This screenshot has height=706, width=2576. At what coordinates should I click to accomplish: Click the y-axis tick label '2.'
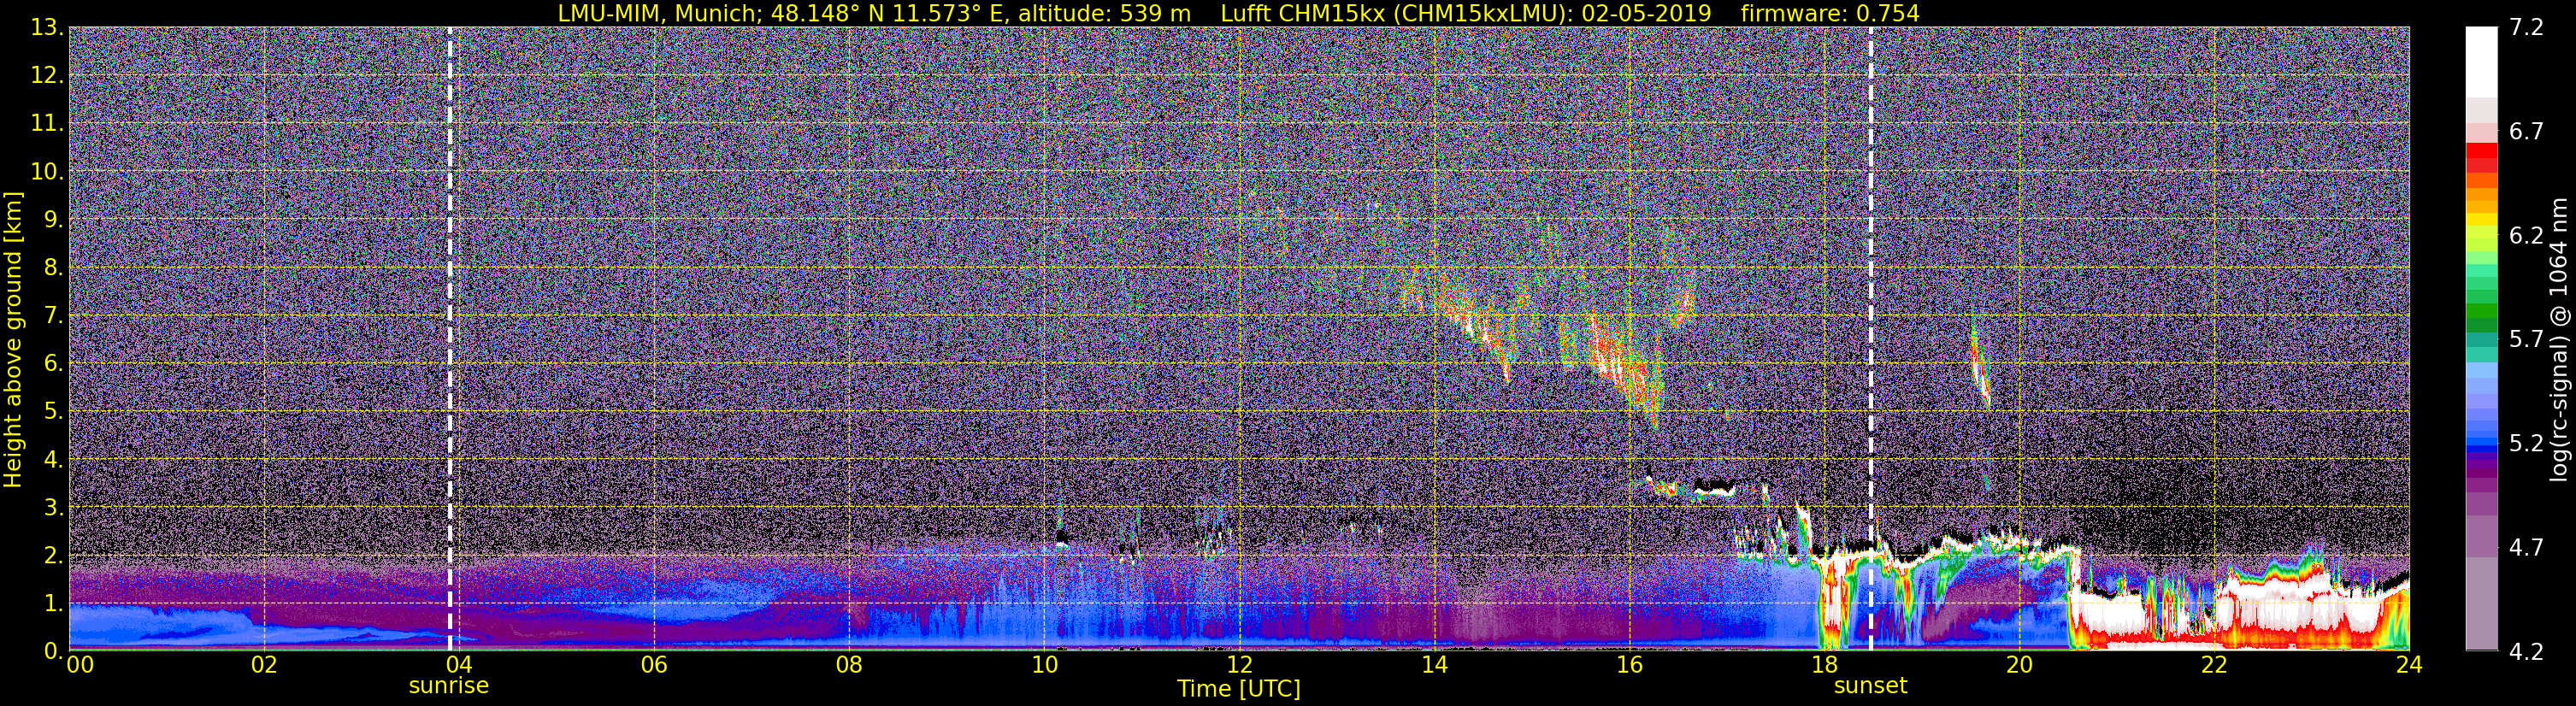pyautogui.click(x=53, y=555)
